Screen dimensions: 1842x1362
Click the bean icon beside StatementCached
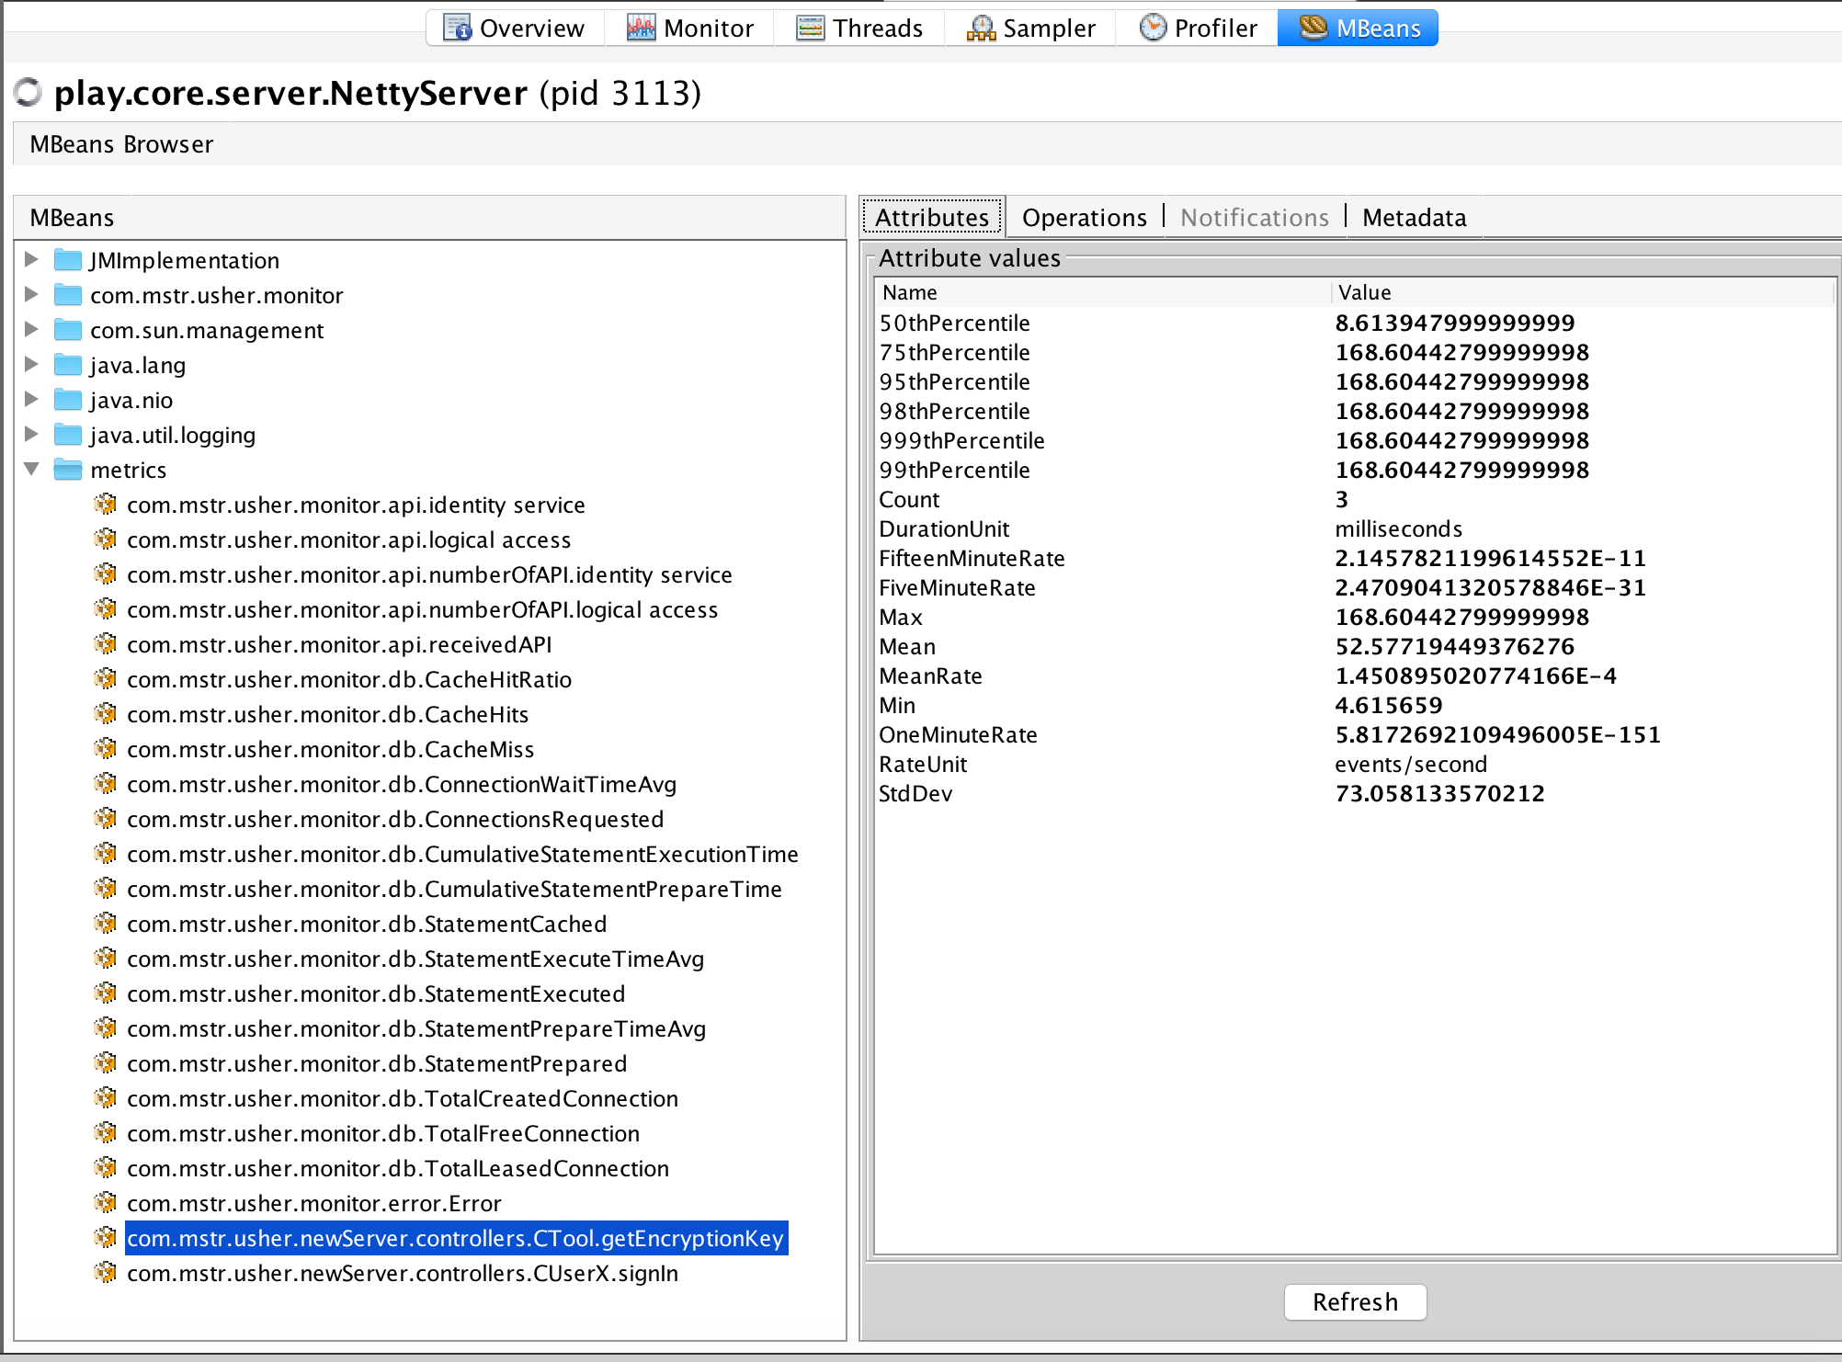[x=106, y=924]
